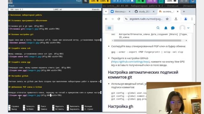
Task: Close the os-intro tab
Action: [x=178, y=11]
